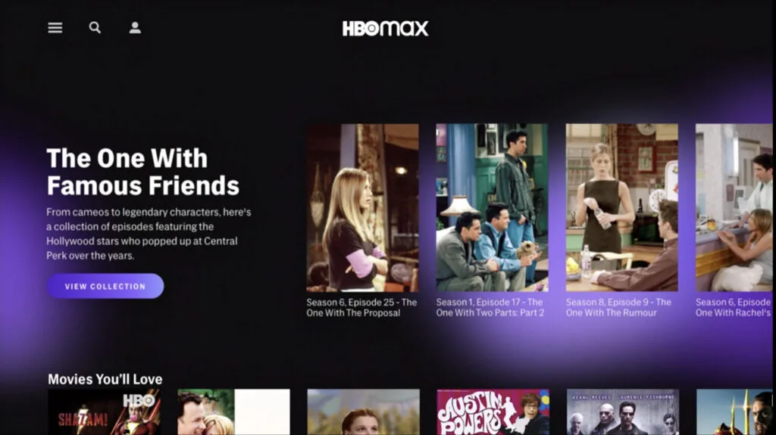This screenshot has height=435, width=776.
Task: Open the user profile icon
Action: 135,28
